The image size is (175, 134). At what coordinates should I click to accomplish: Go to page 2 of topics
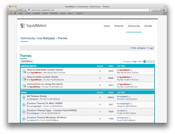click(x=147, y=62)
